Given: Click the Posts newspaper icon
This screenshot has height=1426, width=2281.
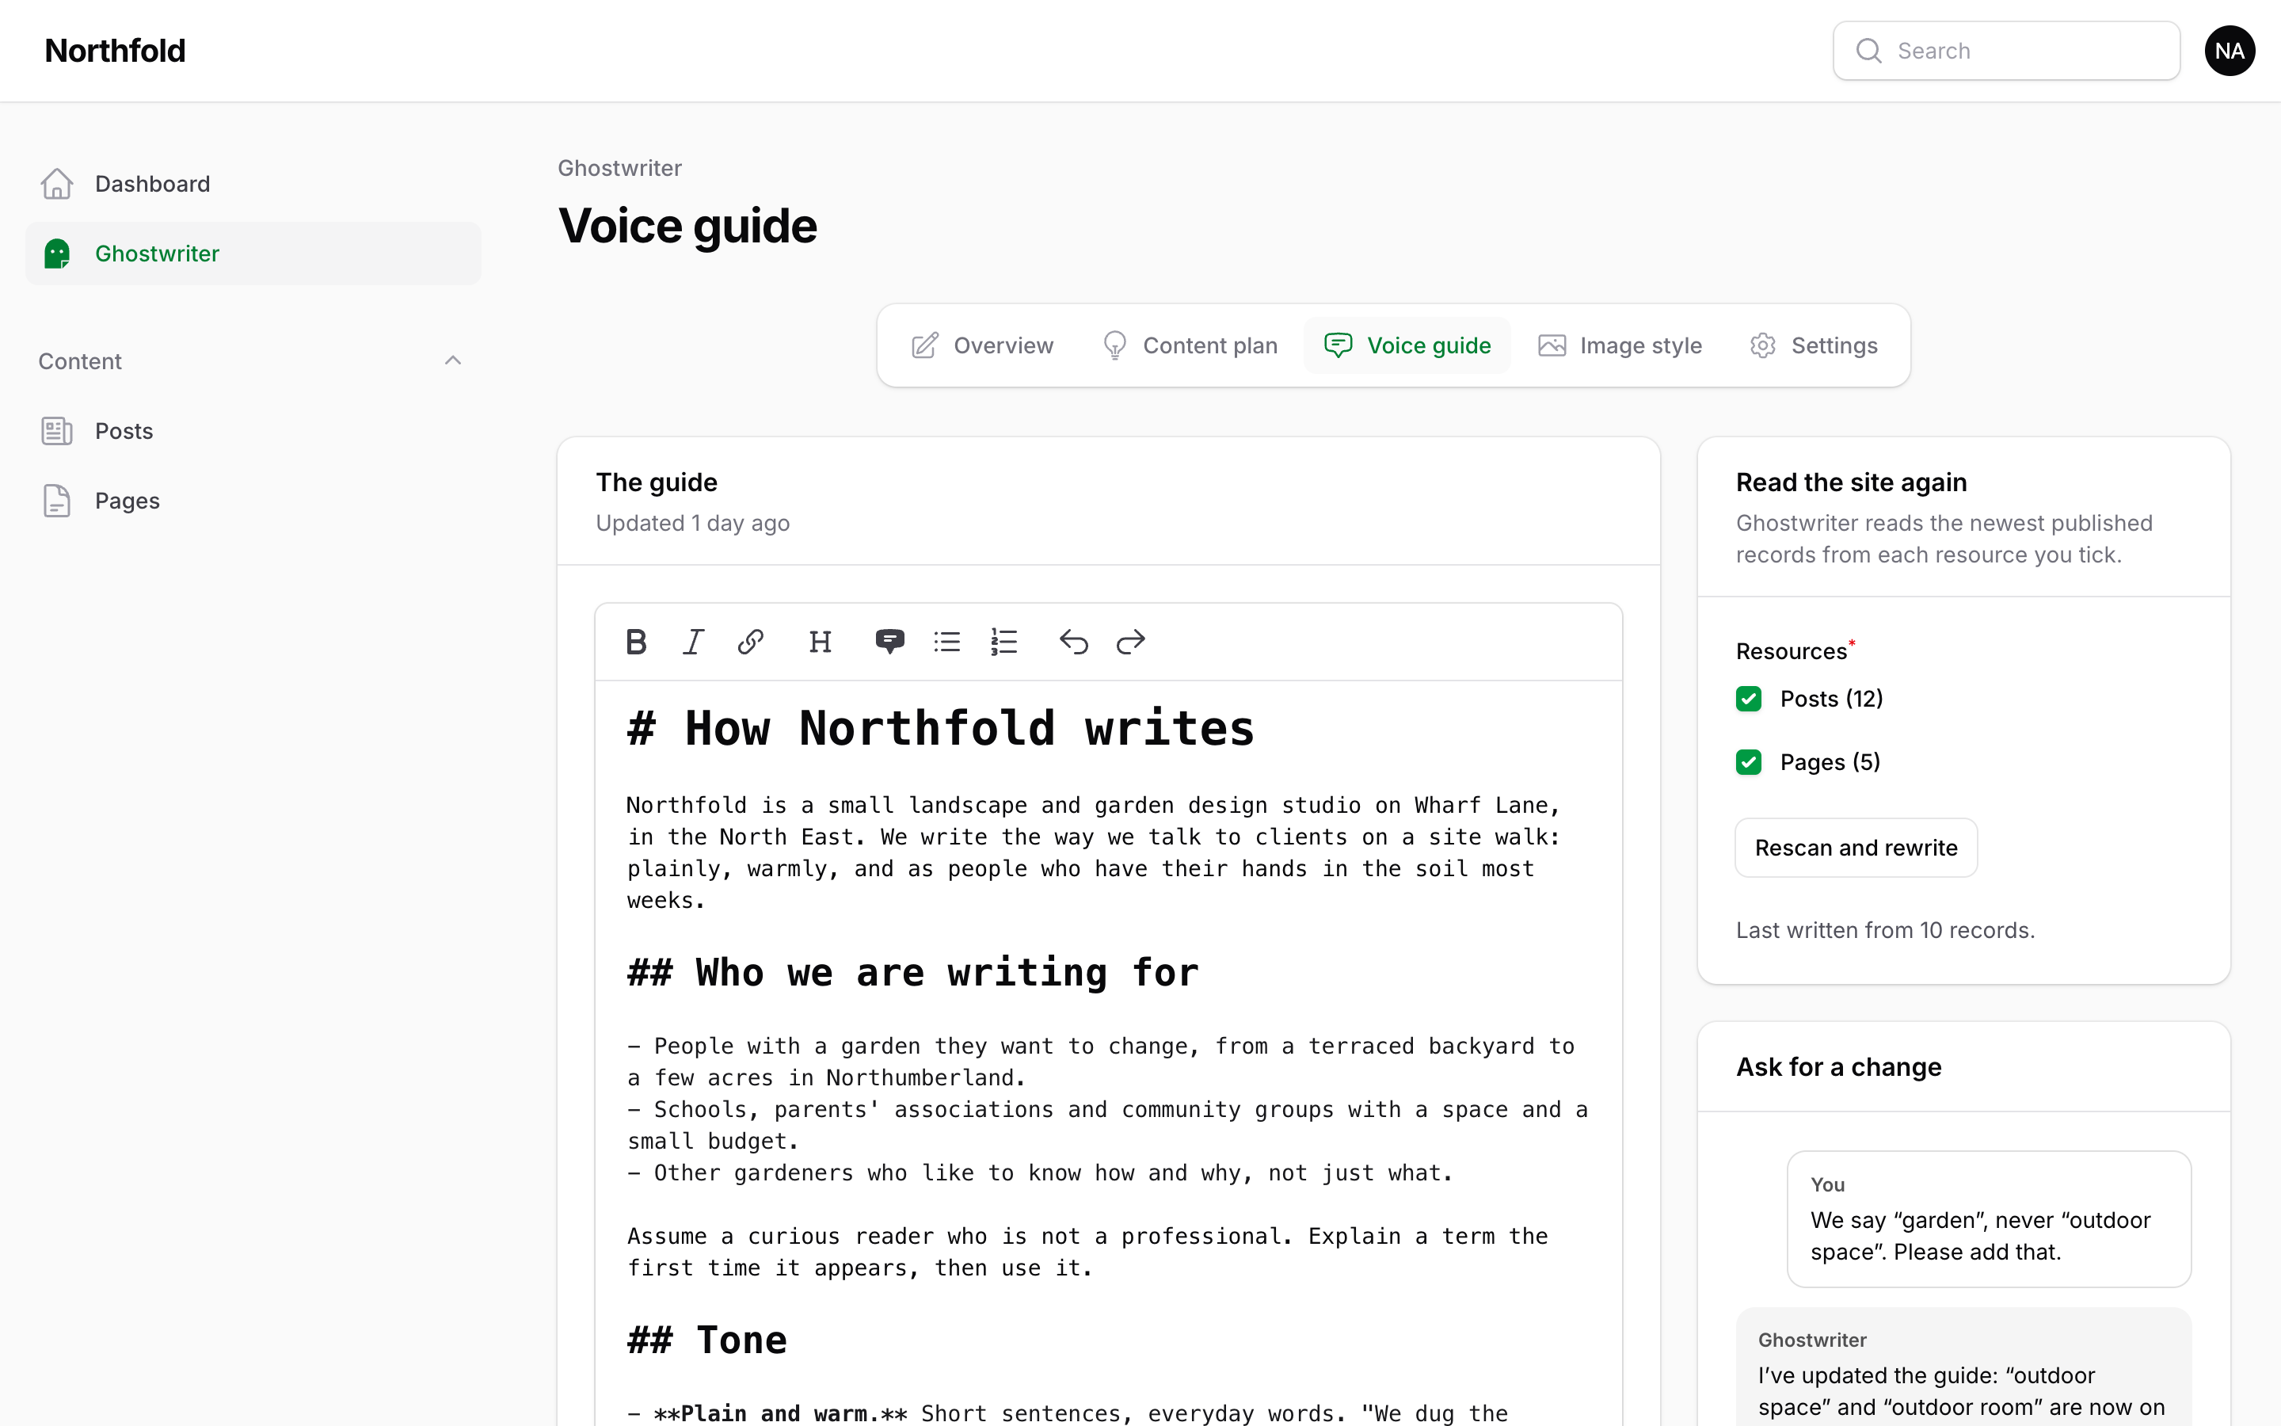Looking at the screenshot, I should tap(56, 431).
